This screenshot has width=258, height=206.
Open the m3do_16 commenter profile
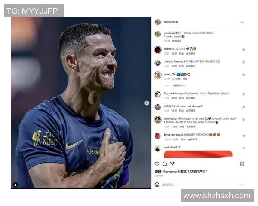pos(158,107)
